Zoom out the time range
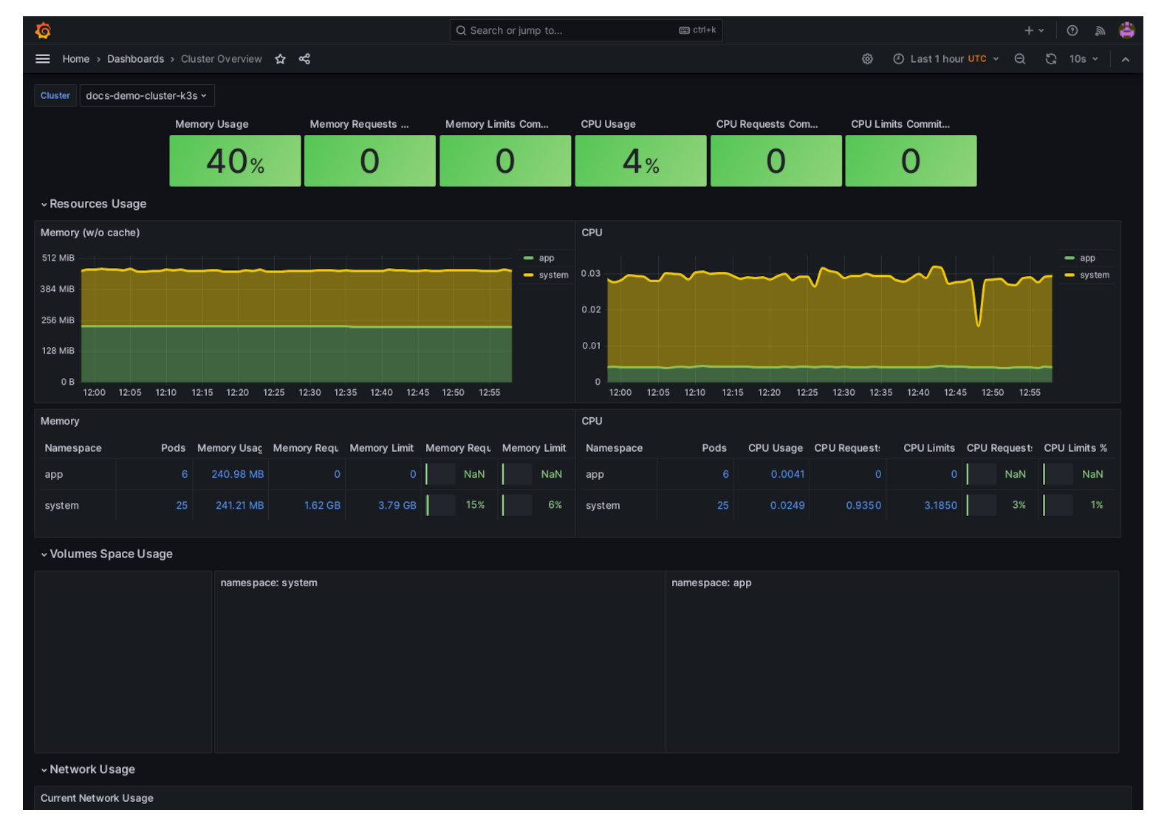Screen dimensions: 1167x827 point(1019,59)
